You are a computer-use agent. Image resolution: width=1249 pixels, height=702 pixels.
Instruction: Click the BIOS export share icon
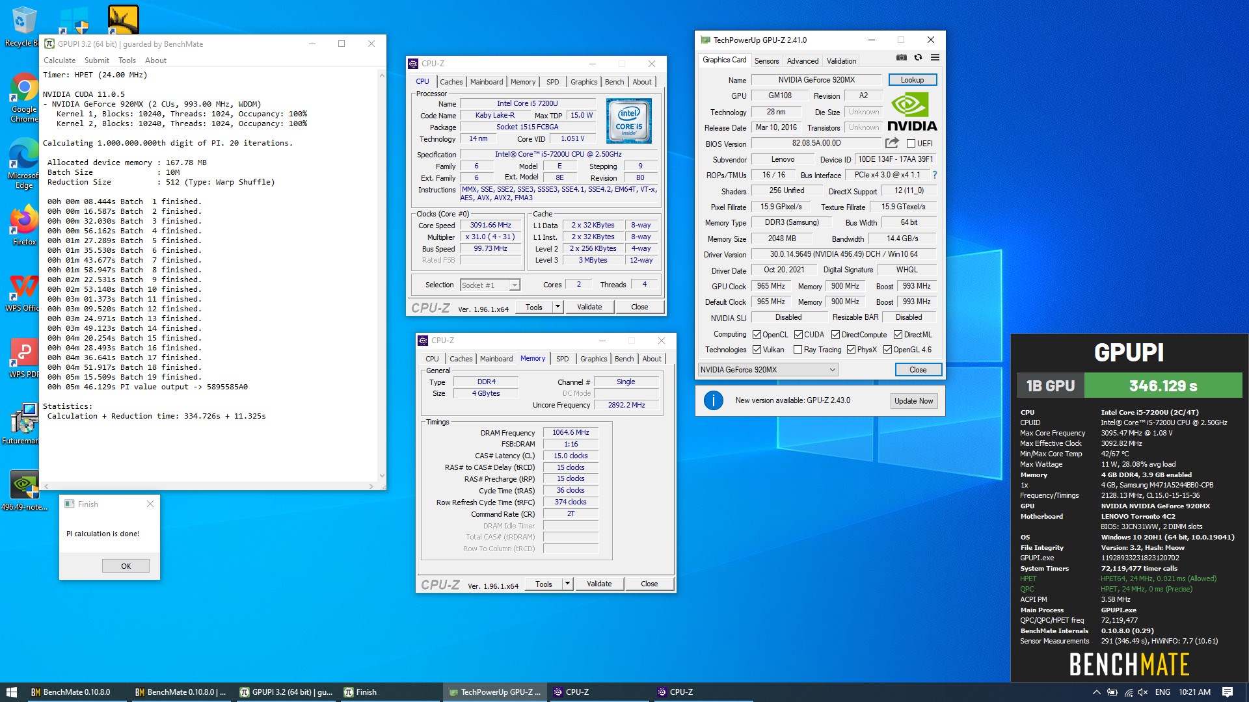pyautogui.click(x=892, y=143)
